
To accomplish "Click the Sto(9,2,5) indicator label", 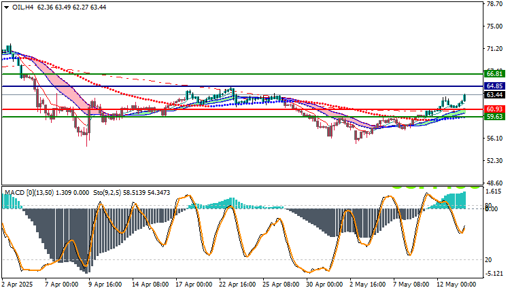I will click(x=107, y=193).
